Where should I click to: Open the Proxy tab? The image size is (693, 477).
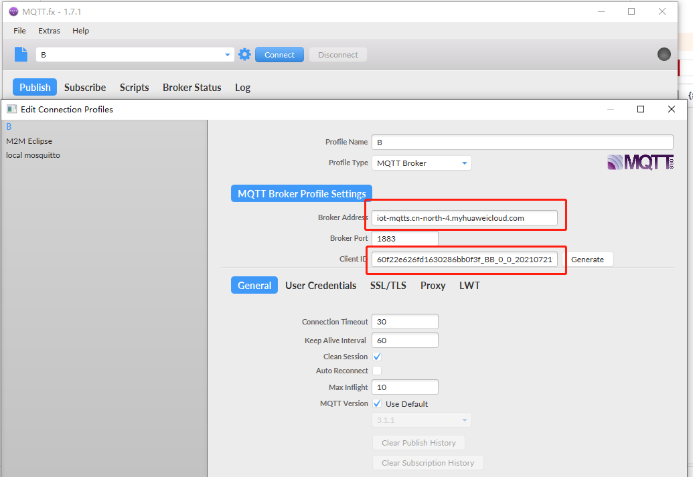pos(433,285)
